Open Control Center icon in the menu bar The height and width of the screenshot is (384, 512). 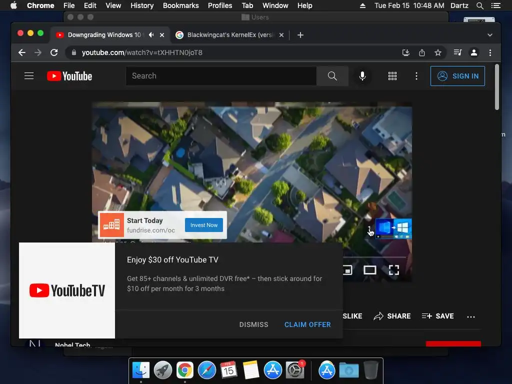(x=496, y=5)
